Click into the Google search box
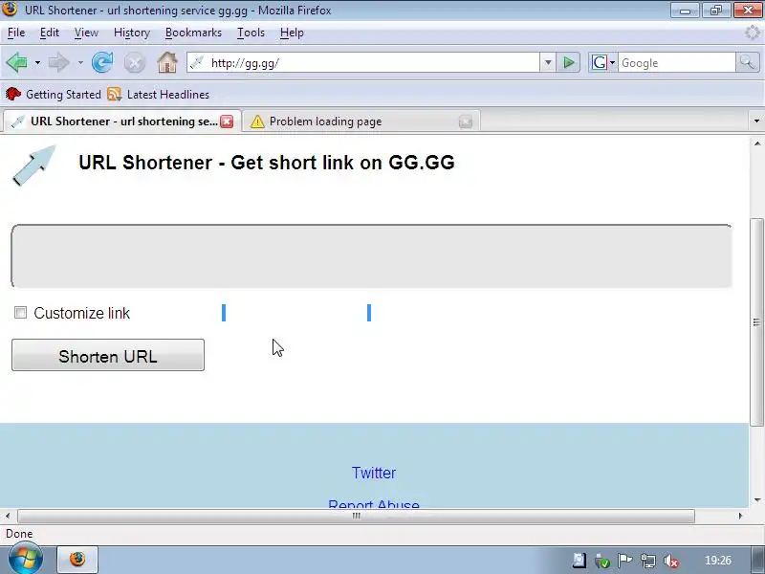This screenshot has height=574, width=765. (x=676, y=62)
